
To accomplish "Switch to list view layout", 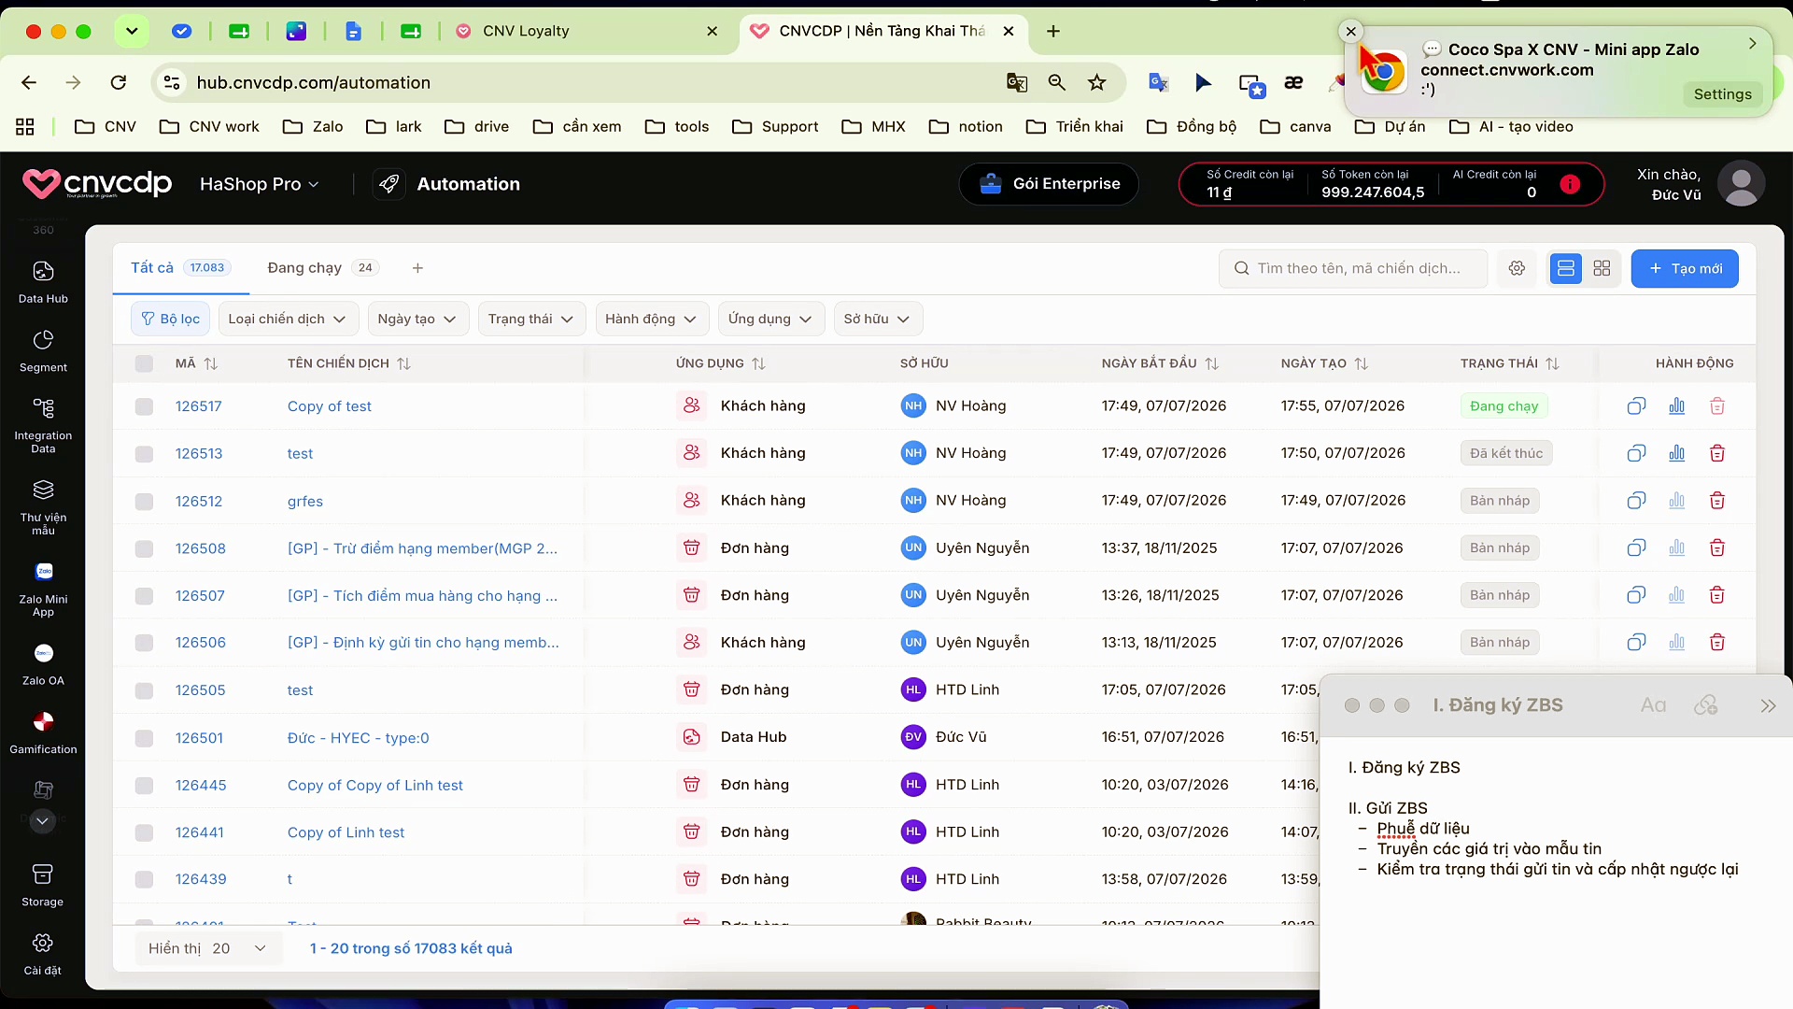I will click(x=1566, y=268).
